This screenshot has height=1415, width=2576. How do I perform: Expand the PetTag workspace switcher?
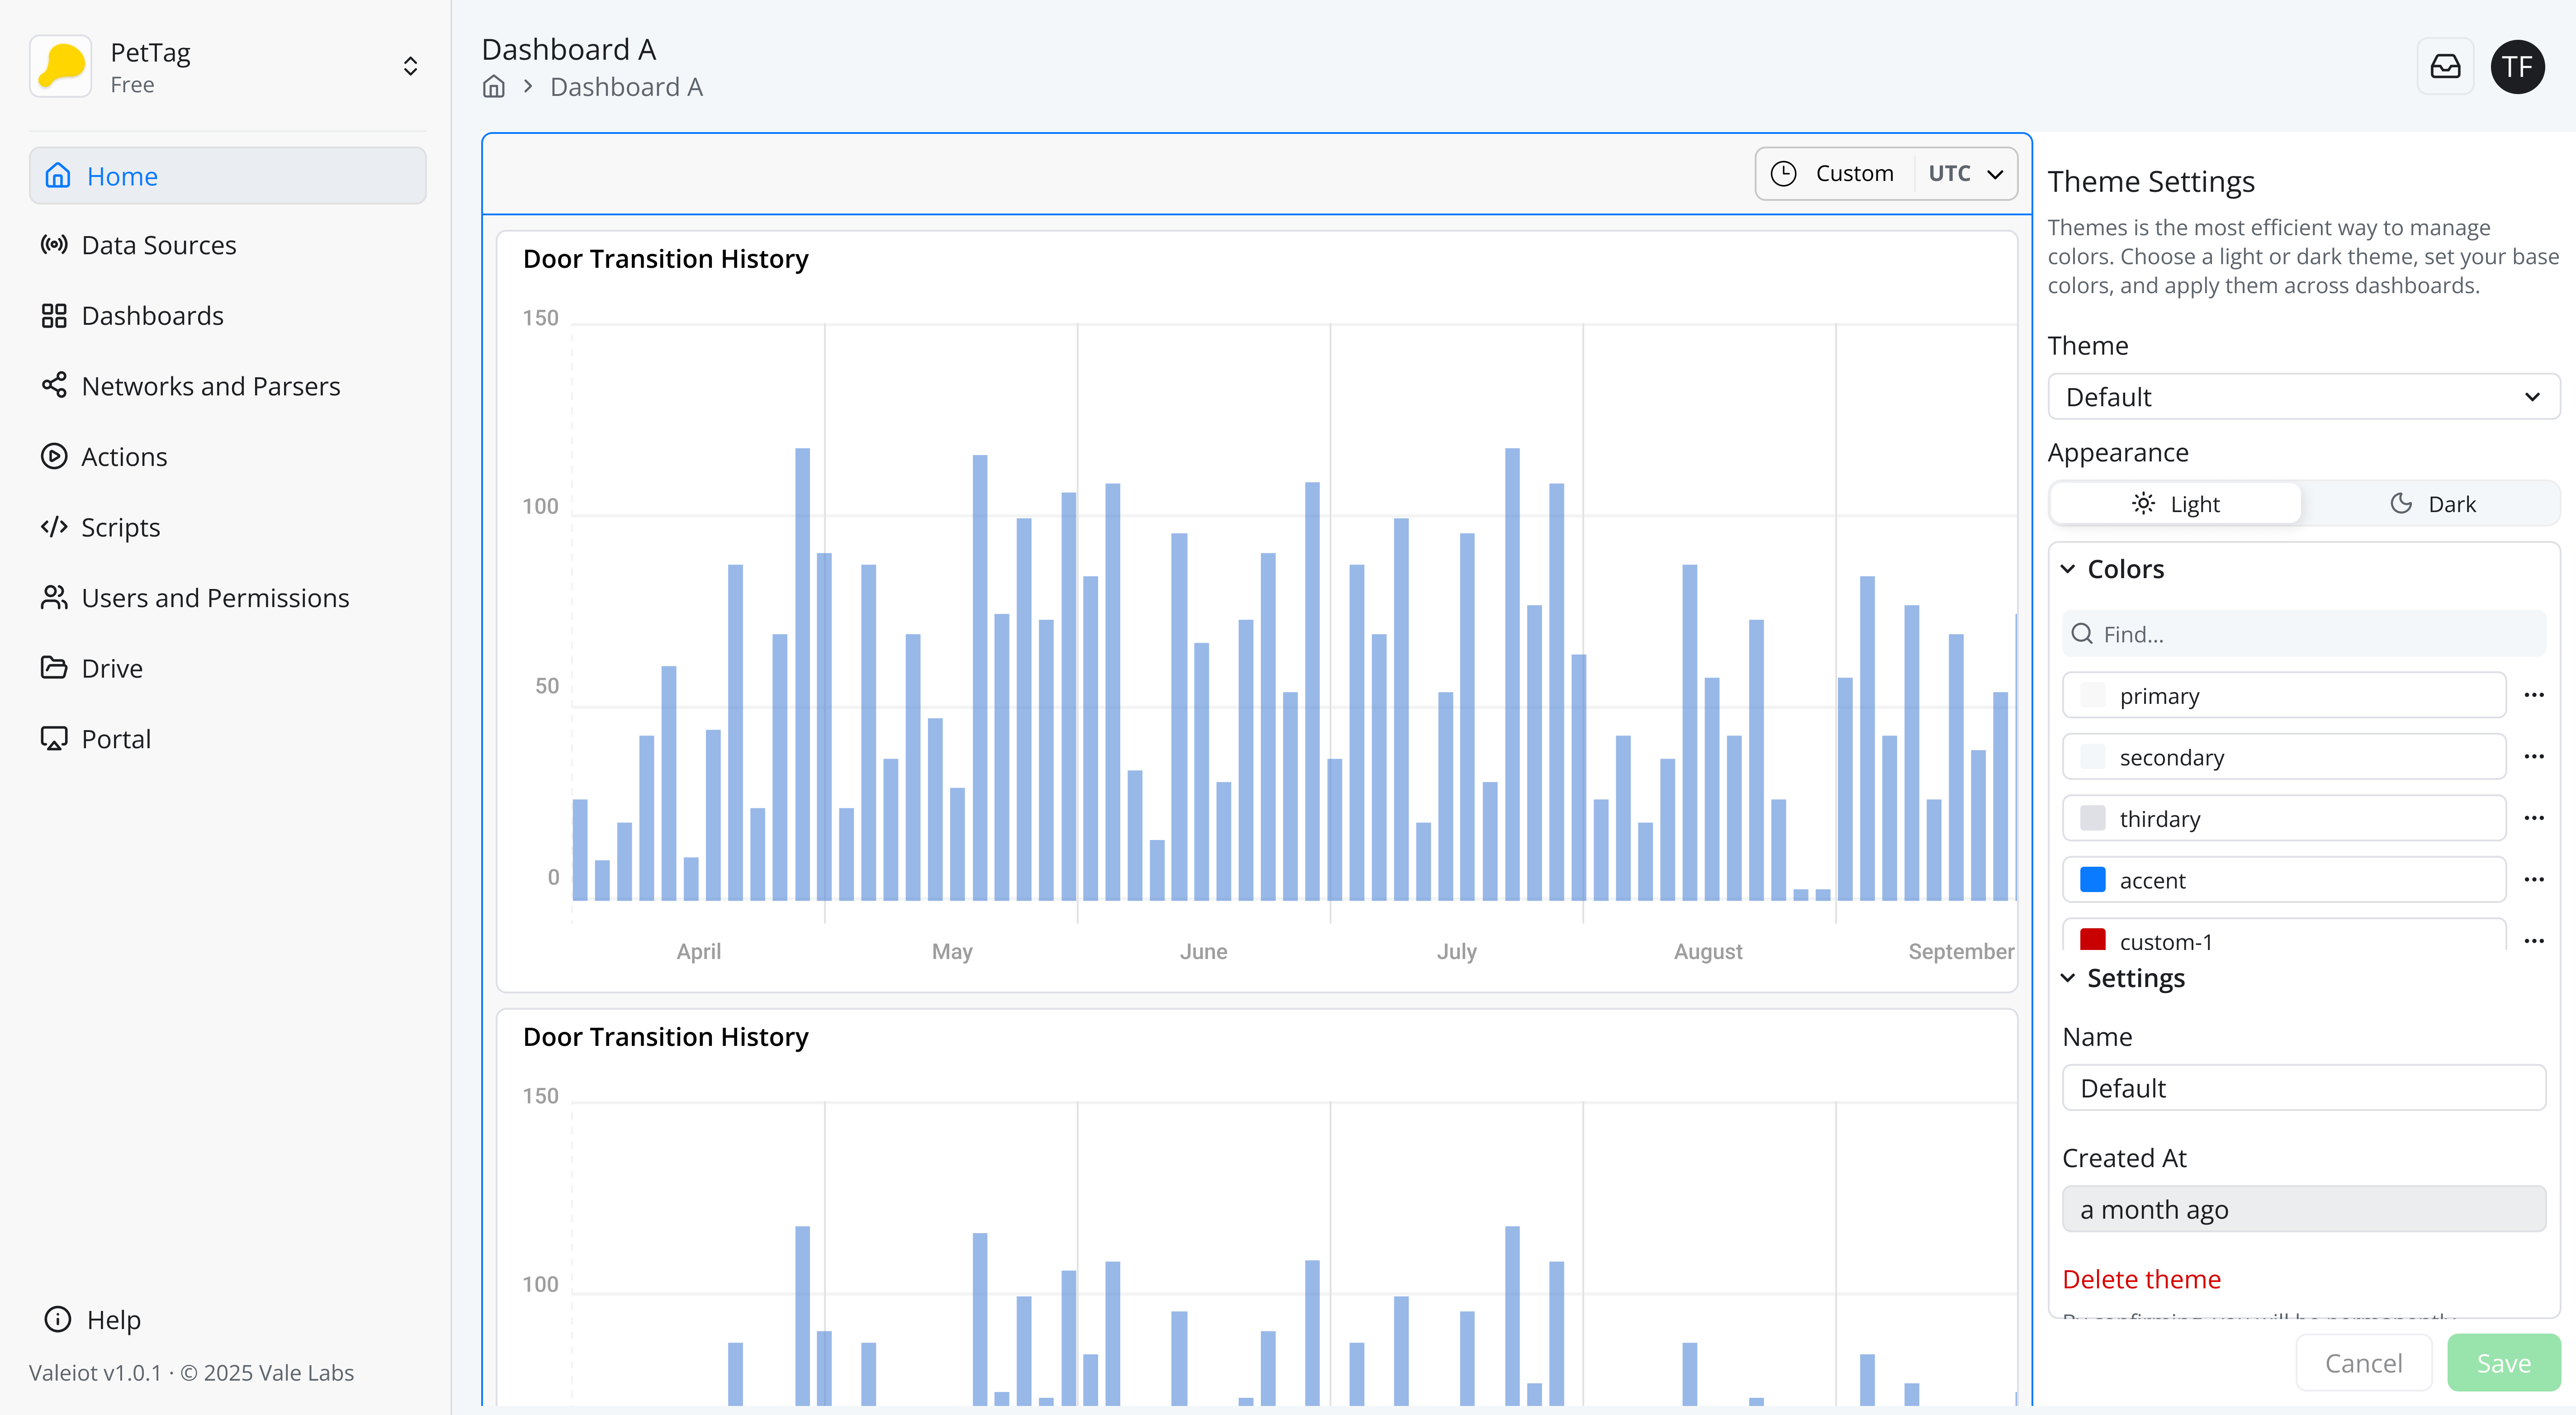click(x=410, y=67)
